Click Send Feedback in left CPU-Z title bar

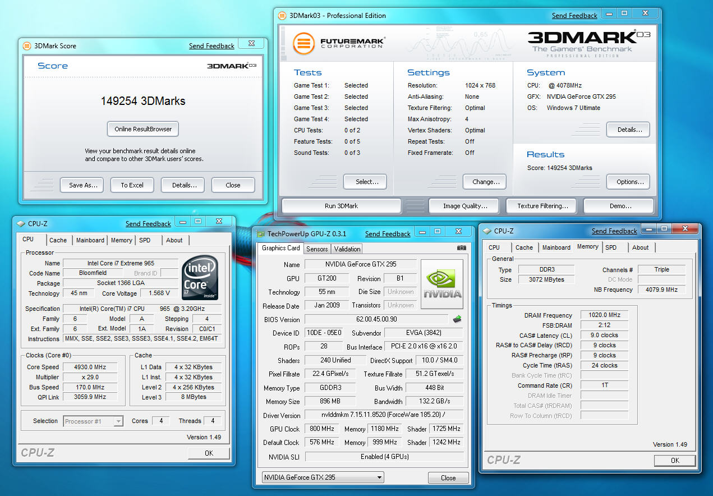click(148, 224)
